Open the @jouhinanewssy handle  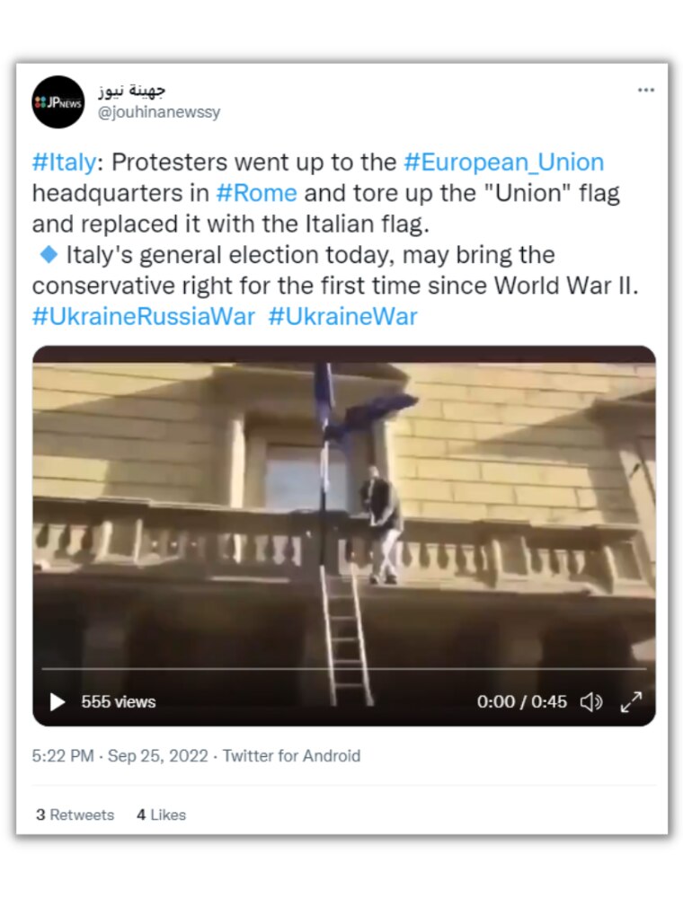pos(158,112)
